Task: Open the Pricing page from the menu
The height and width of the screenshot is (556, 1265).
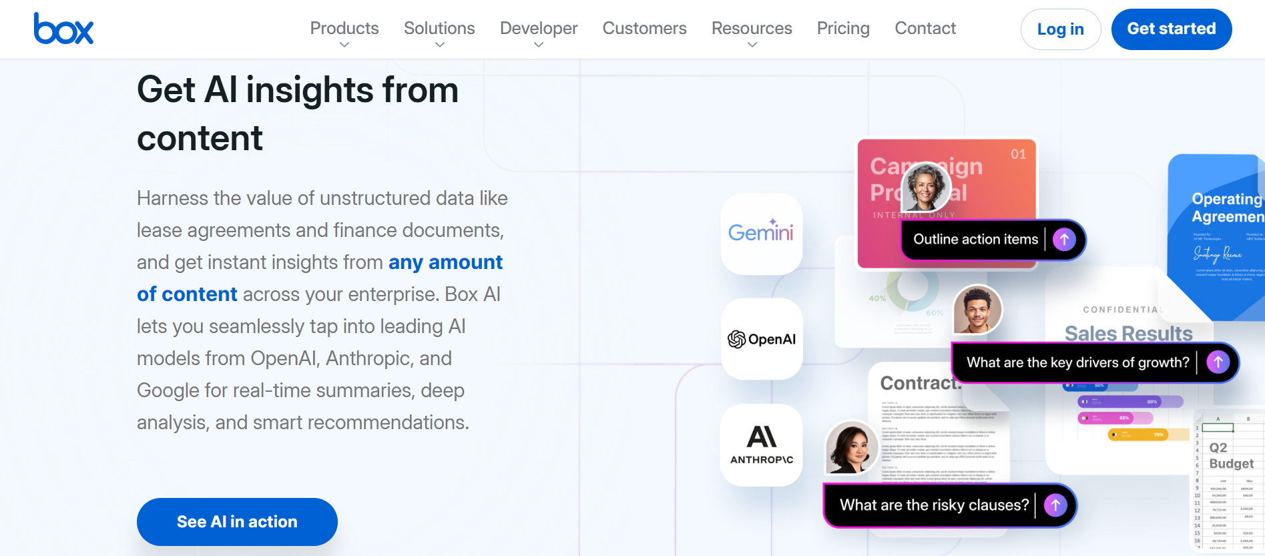Action: [842, 28]
